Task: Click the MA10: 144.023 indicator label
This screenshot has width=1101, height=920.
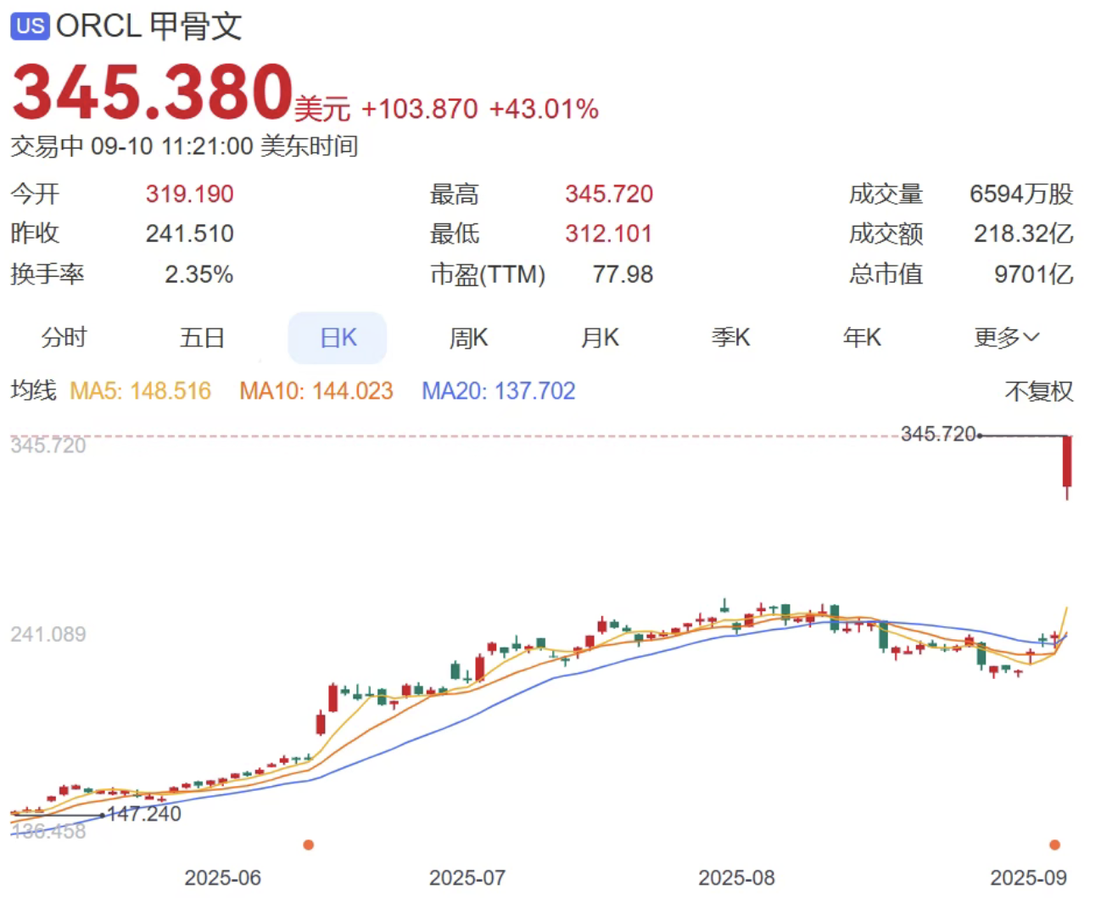Action: tap(316, 391)
